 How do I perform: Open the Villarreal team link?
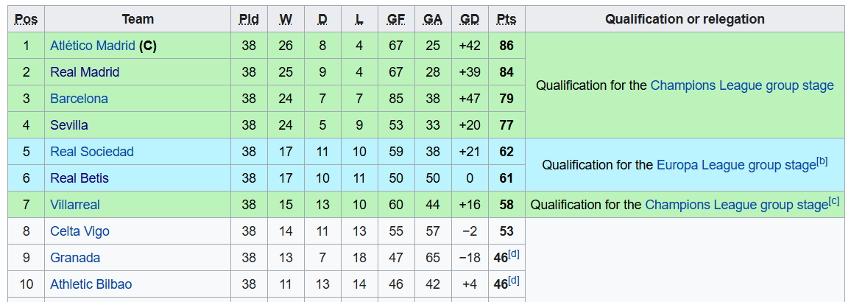75,205
